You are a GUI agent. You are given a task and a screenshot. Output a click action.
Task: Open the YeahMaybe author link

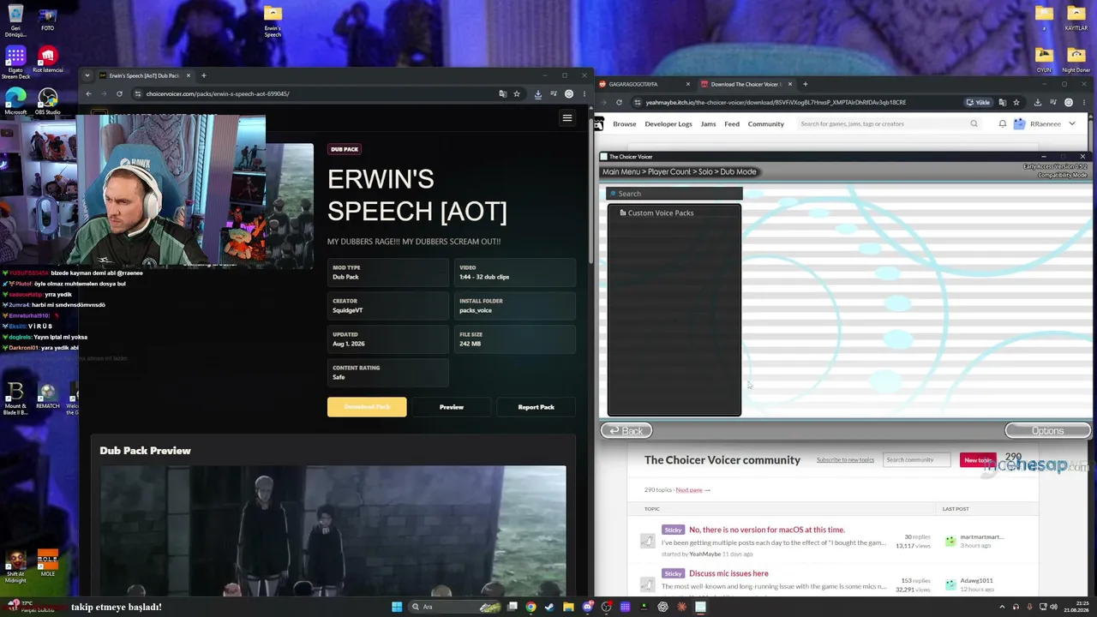click(x=705, y=554)
